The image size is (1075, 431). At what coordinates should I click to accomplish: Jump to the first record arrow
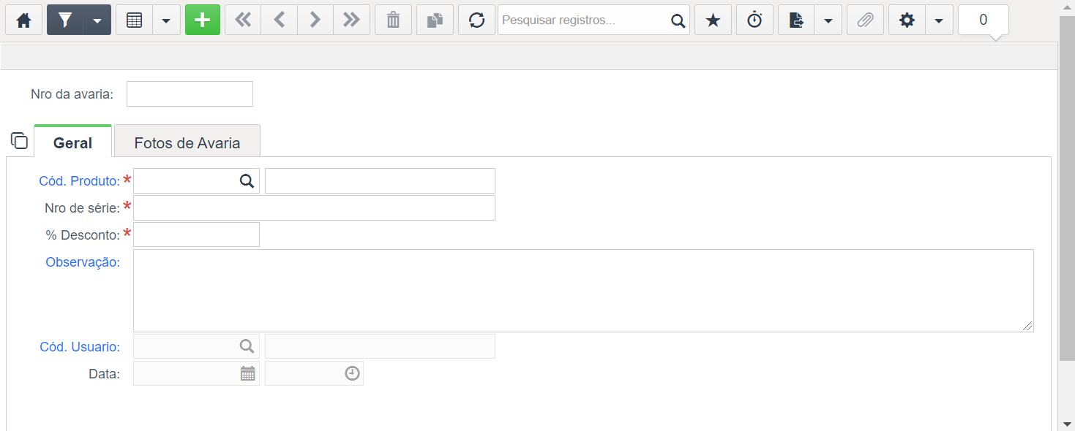(243, 20)
